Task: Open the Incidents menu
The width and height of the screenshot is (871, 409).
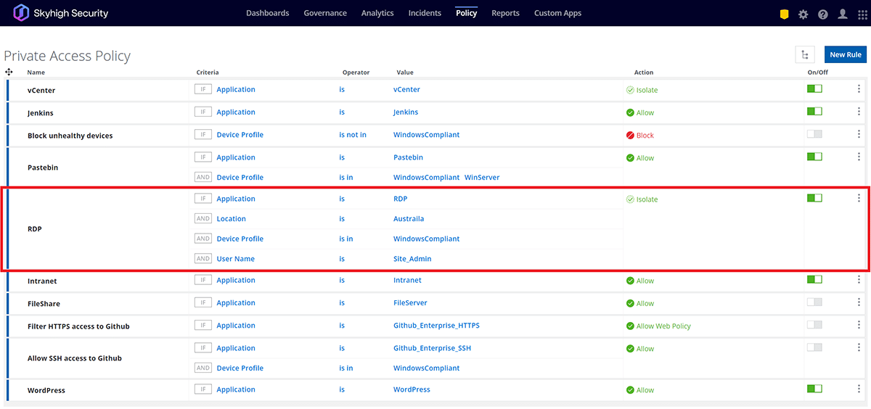Action: pos(425,13)
